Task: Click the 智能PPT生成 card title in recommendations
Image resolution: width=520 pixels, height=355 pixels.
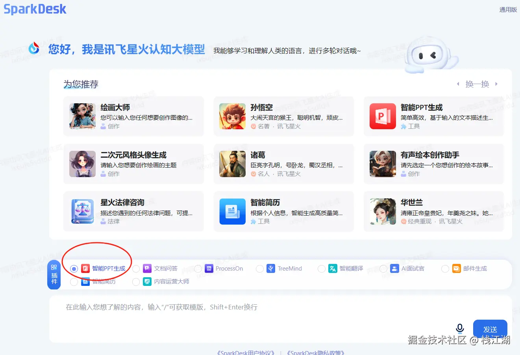Action: point(422,108)
